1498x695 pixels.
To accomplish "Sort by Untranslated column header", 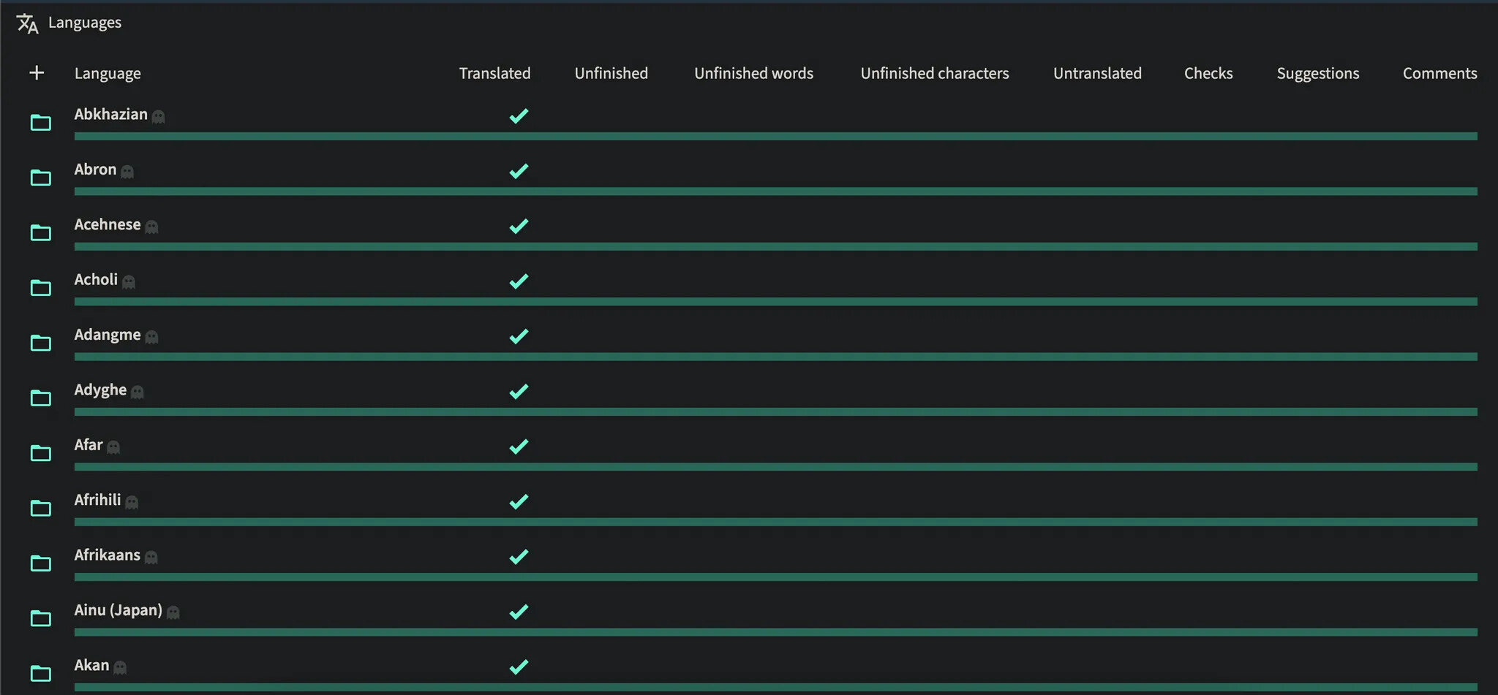I will (1097, 73).
